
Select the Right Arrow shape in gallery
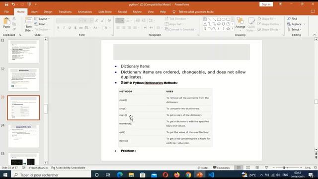pyautogui.click(x=219, y=24)
